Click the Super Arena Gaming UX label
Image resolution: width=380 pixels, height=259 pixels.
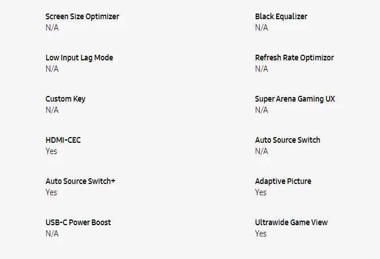point(295,99)
